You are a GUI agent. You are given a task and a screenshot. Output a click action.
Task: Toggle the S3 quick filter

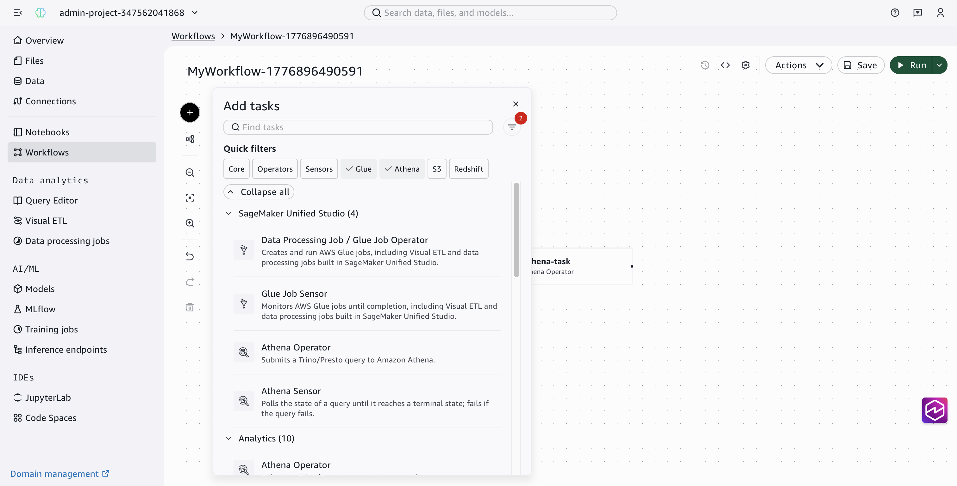[x=436, y=169]
